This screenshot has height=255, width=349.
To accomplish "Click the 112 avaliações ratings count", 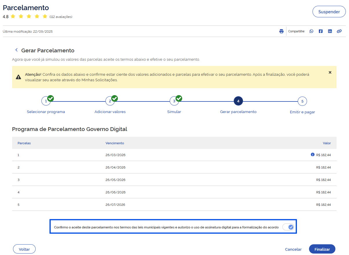I will pos(61,17).
